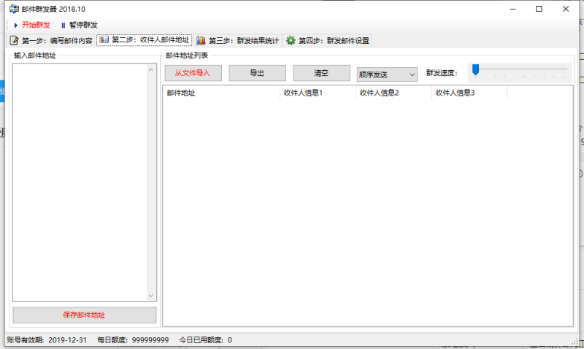Click the 开始群发 start sending icon
Screen dimensions: 584x349
[x=16, y=25]
